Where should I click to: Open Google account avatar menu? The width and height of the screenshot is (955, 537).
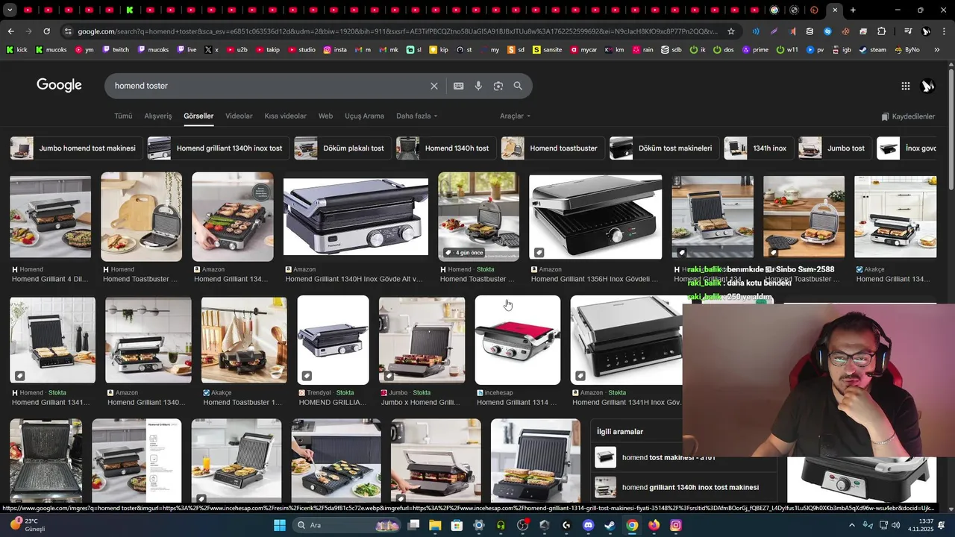[927, 86]
